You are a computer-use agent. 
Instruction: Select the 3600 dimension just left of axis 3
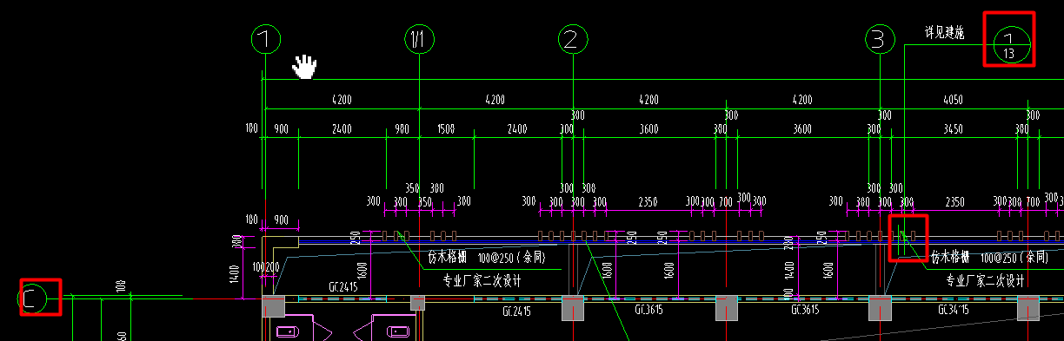click(802, 129)
